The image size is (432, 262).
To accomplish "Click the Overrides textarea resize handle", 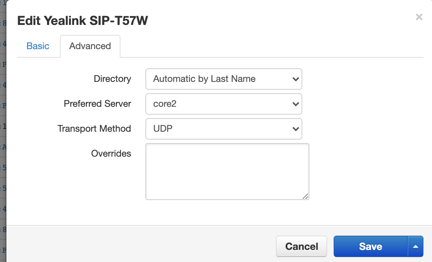I will [305, 196].
